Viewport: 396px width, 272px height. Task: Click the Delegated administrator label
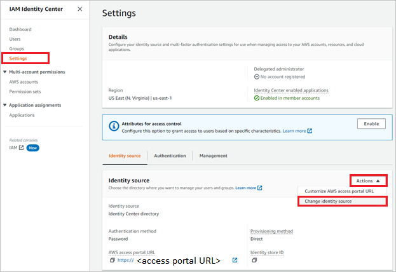coord(279,69)
